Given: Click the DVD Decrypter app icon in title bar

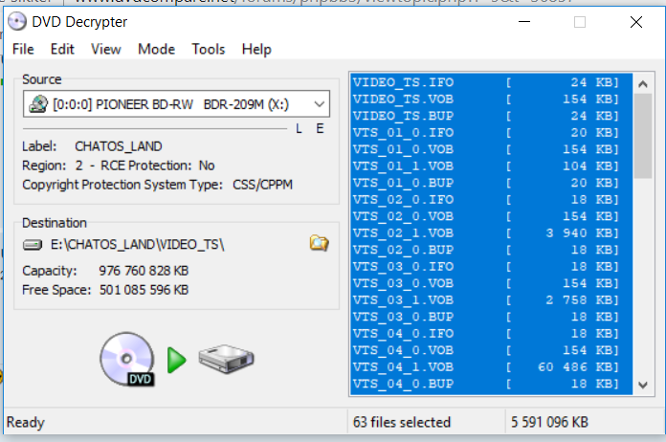Looking at the screenshot, I should coord(17,22).
